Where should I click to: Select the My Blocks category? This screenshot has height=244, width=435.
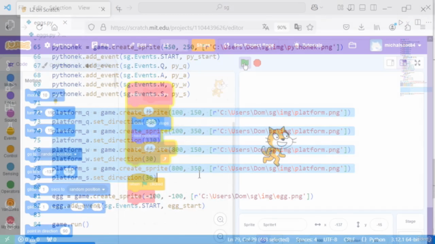[10, 223]
